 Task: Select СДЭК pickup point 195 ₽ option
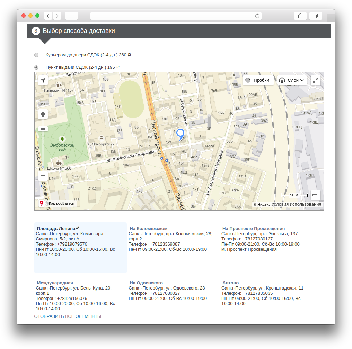(x=36, y=67)
